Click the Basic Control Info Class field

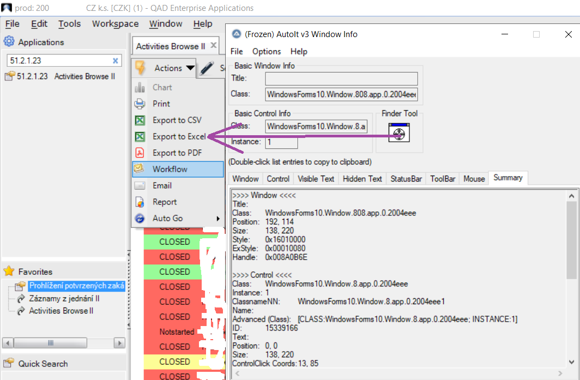[x=316, y=126]
